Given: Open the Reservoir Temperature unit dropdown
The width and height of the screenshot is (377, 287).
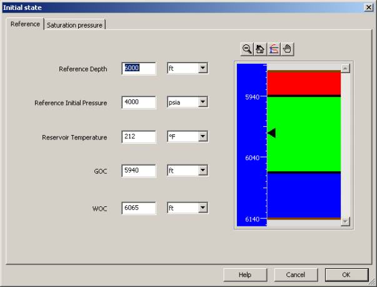Looking at the screenshot, I should coord(202,136).
